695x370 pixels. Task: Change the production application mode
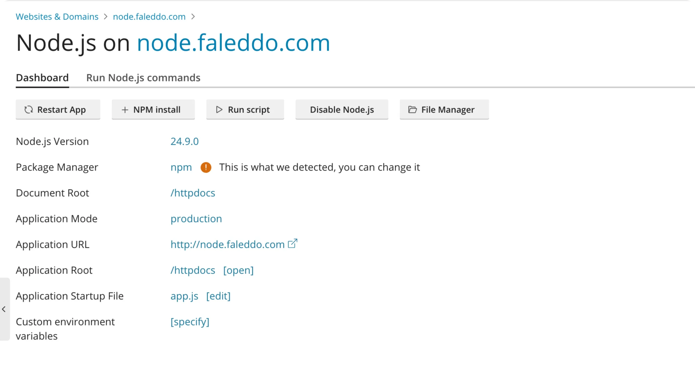196,219
